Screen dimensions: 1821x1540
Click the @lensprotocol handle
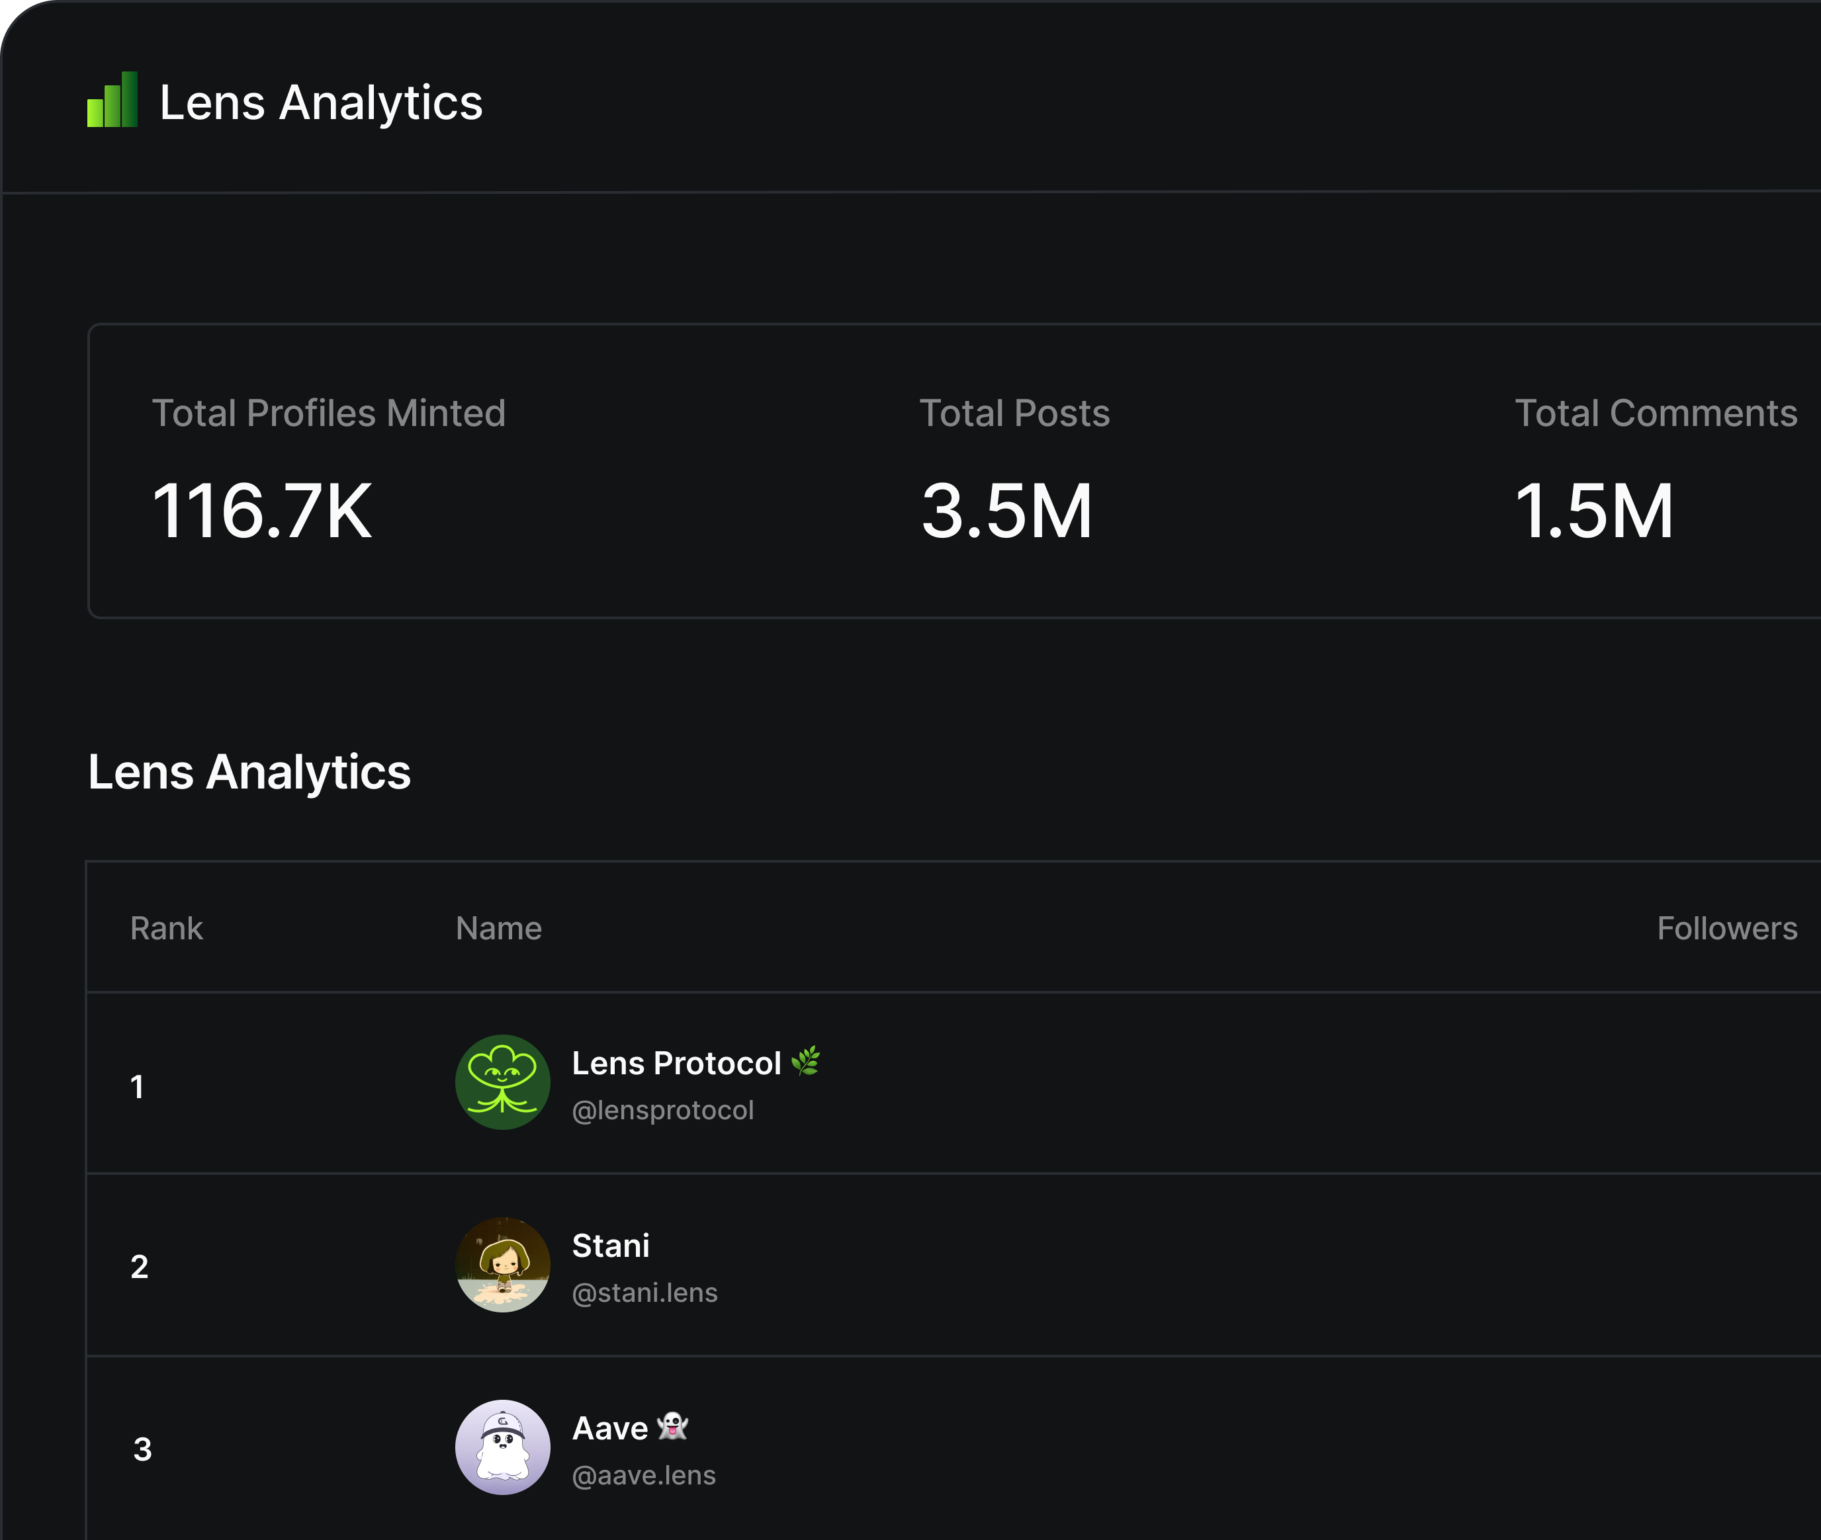click(662, 1109)
